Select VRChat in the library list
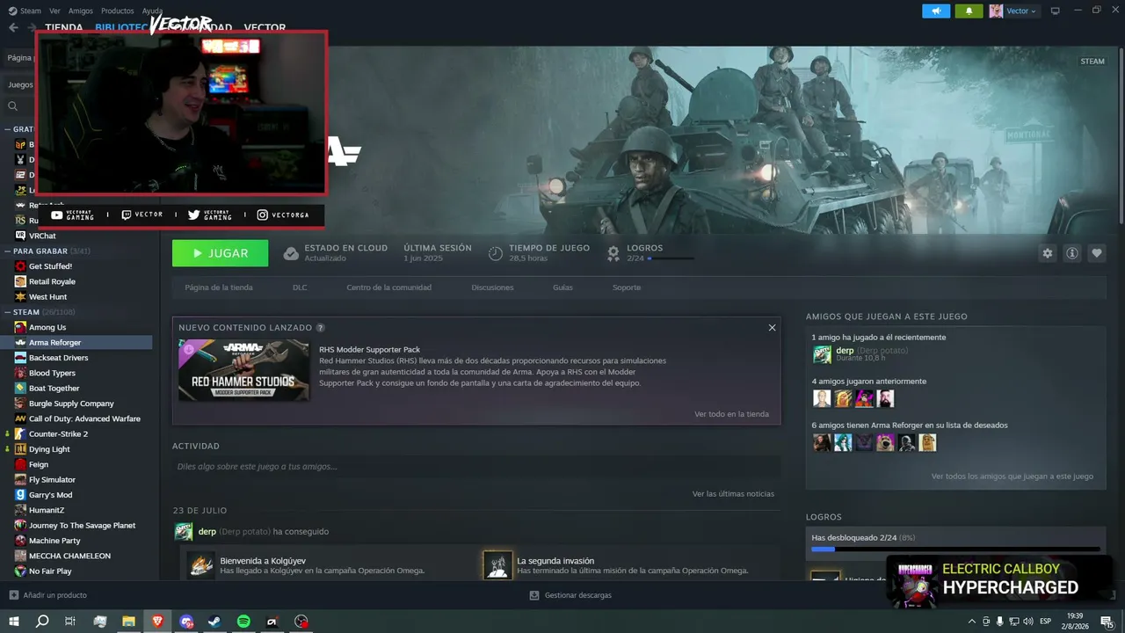Image resolution: width=1125 pixels, height=633 pixels. pyautogui.click(x=42, y=236)
